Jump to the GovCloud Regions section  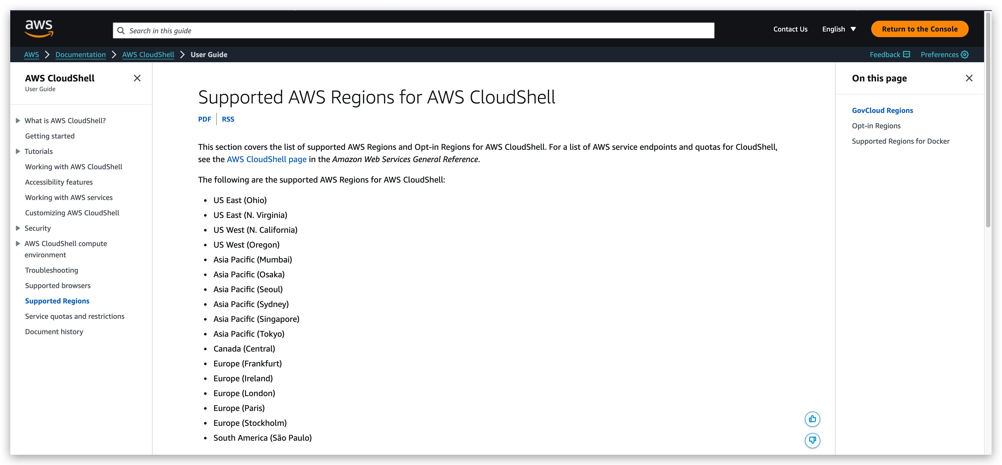(x=882, y=110)
